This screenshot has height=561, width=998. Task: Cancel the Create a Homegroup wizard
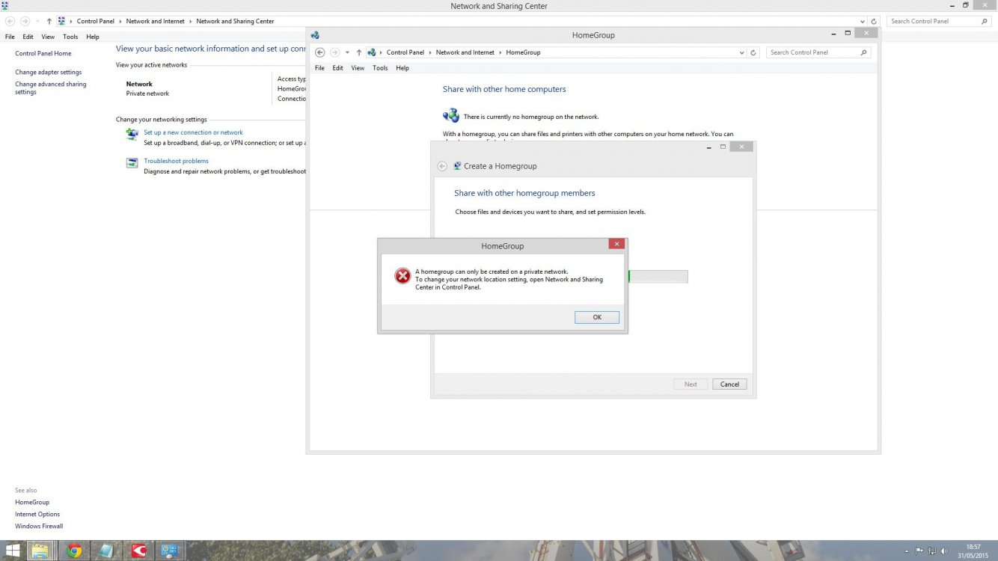coord(729,384)
